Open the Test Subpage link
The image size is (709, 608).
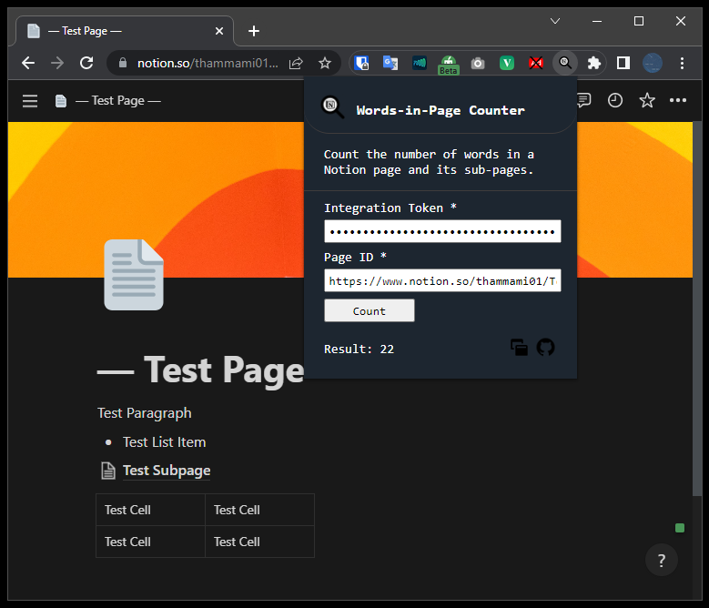(167, 471)
